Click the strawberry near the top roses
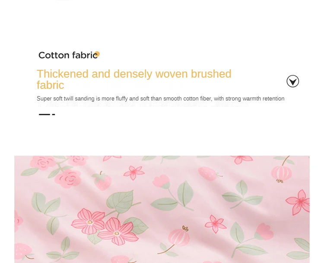The image size is (324, 263). click(x=102, y=181)
